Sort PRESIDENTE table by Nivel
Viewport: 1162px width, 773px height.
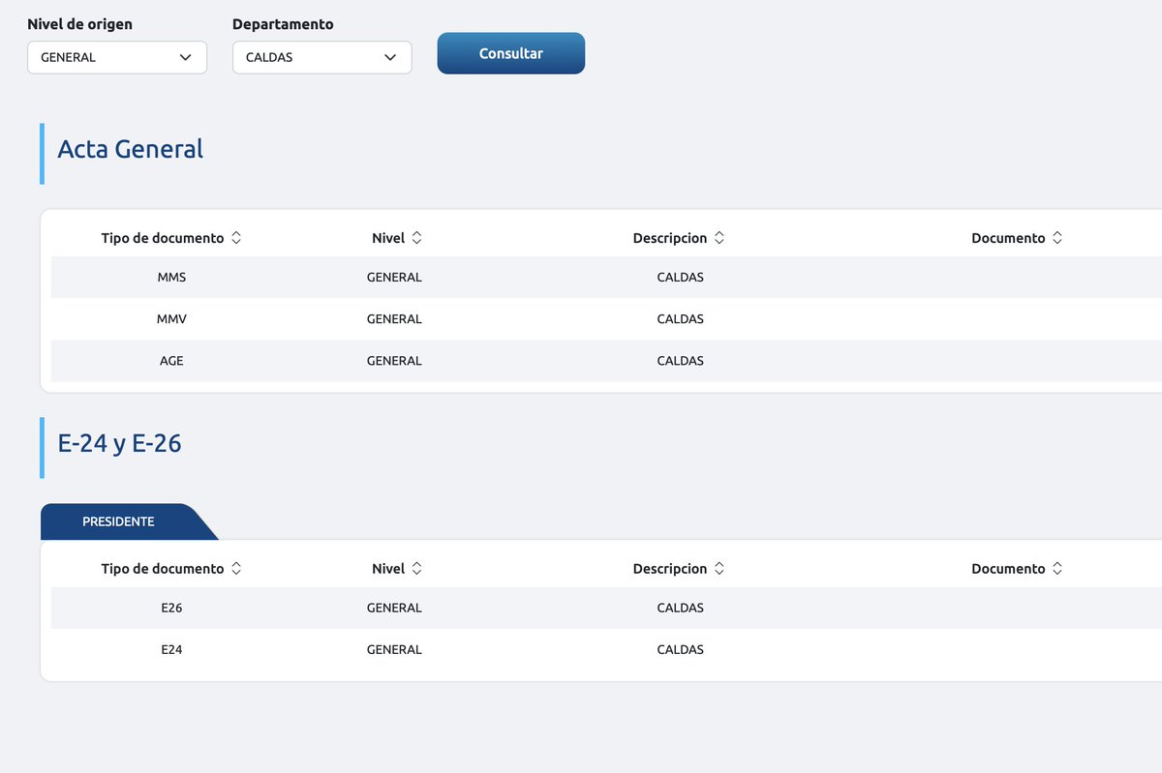[x=397, y=569]
